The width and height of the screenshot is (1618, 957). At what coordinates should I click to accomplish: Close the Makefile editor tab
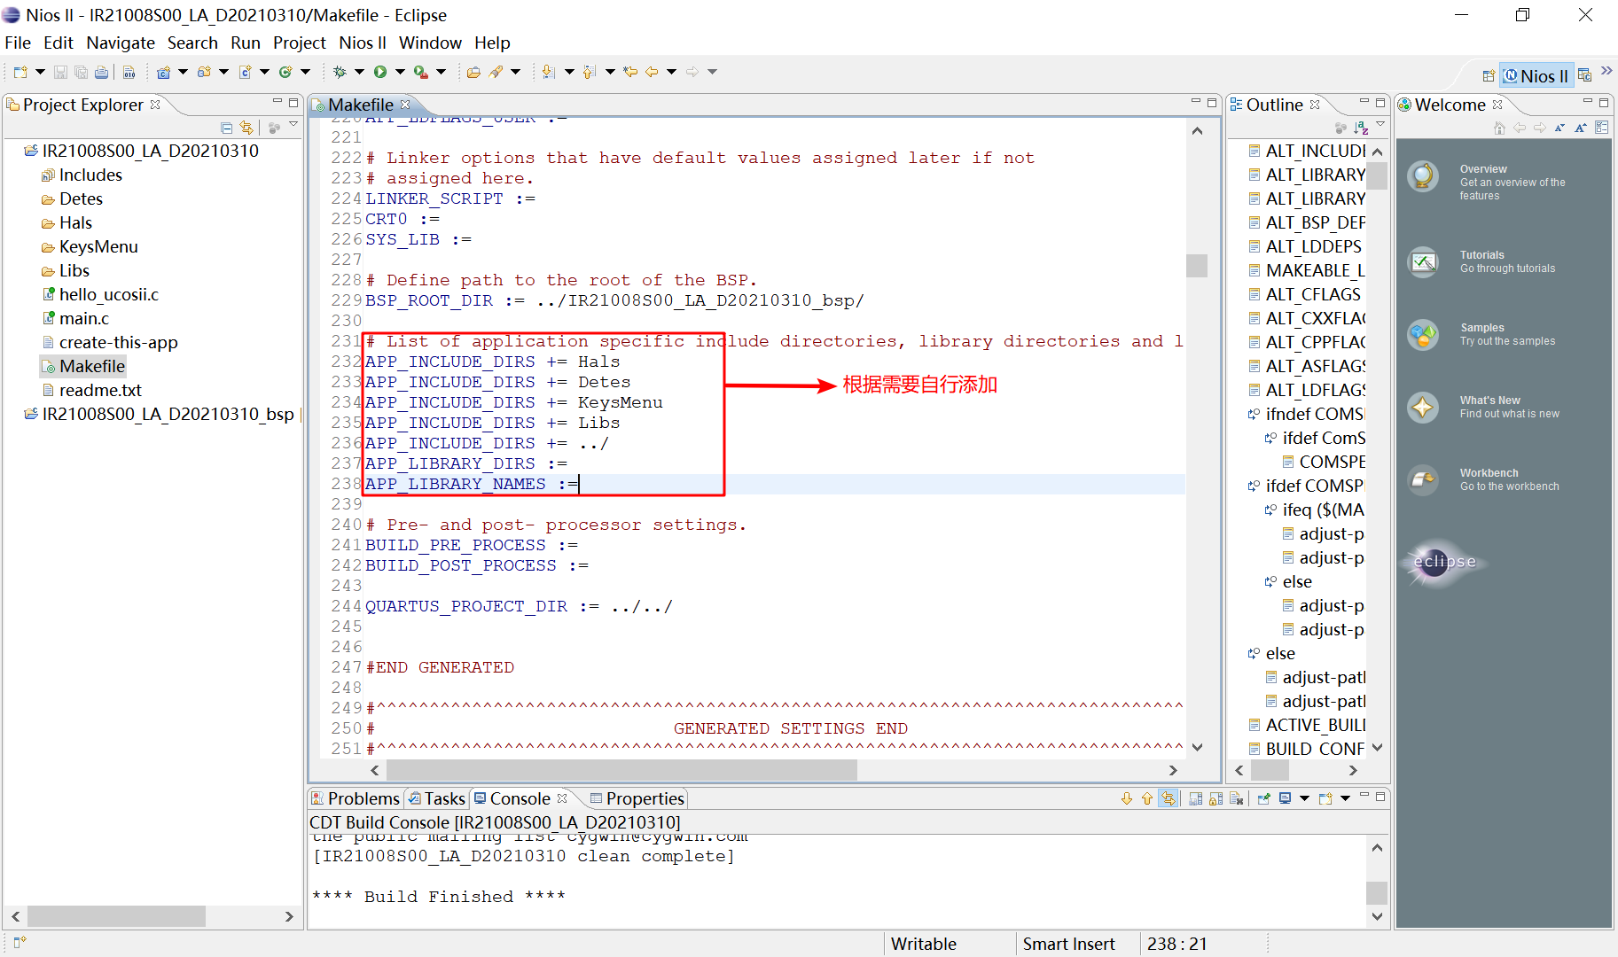[405, 105]
